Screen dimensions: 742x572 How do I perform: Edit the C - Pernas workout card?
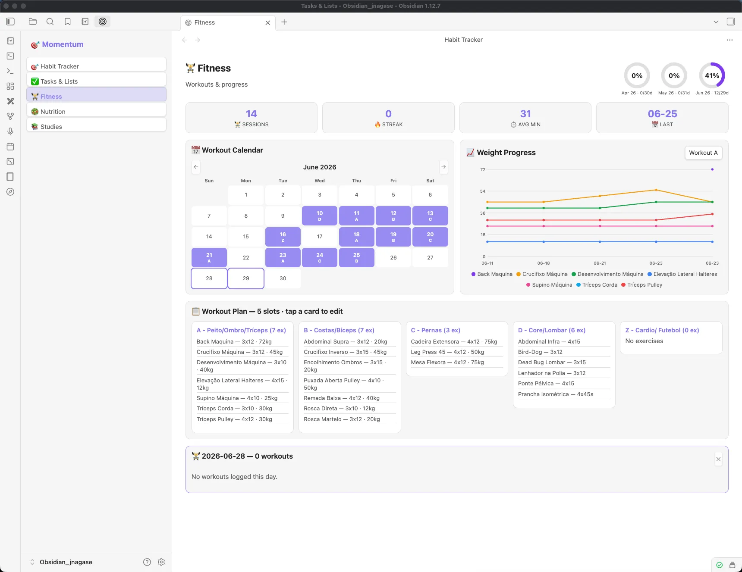tap(457, 349)
